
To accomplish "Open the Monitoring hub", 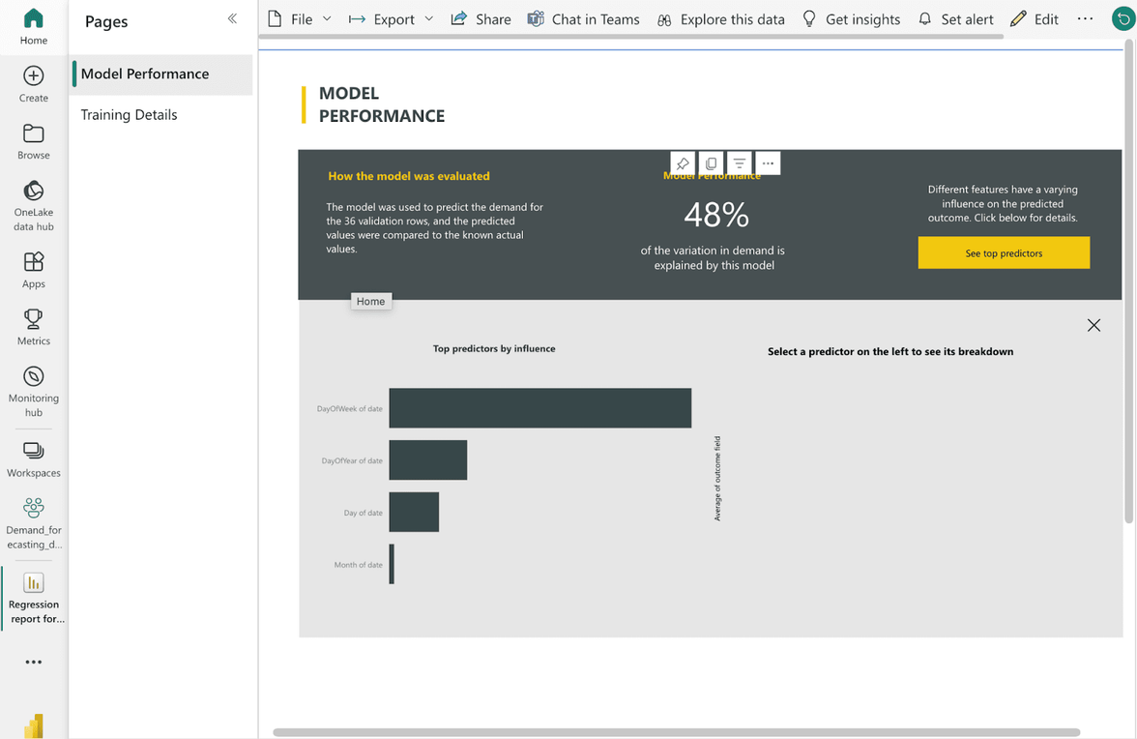I will coord(33,385).
